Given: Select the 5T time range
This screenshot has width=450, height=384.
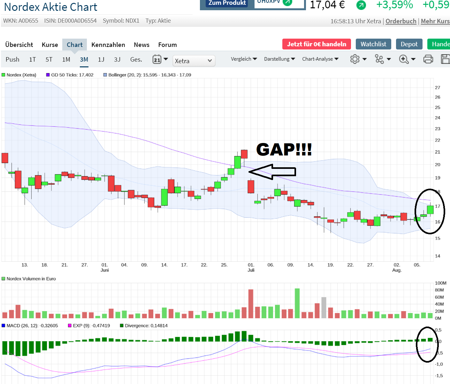Looking at the screenshot, I should [x=49, y=59].
